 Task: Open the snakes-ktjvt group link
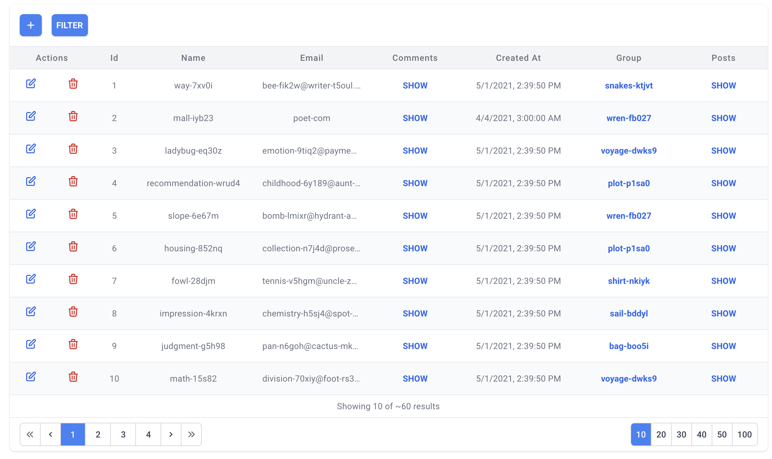pos(629,85)
